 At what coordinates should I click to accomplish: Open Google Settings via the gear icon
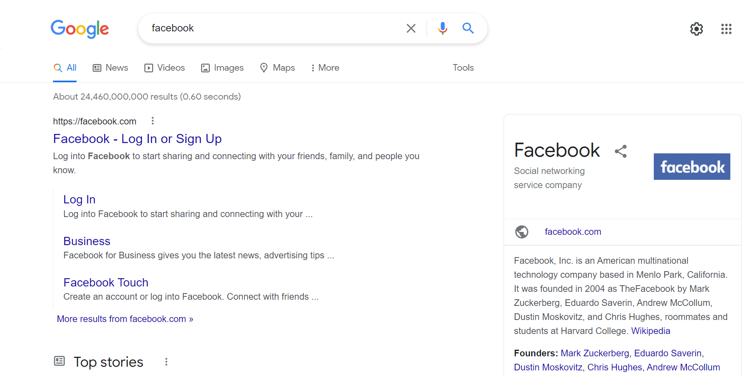pyautogui.click(x=696, y=29)
